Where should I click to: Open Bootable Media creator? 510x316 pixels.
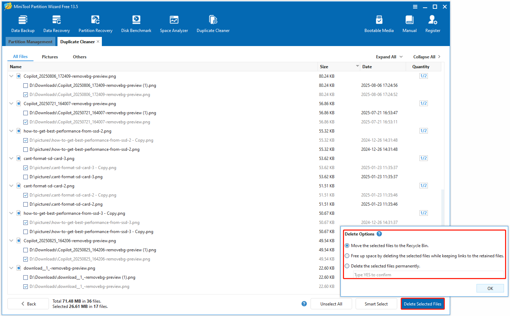[x=379, y=23]
